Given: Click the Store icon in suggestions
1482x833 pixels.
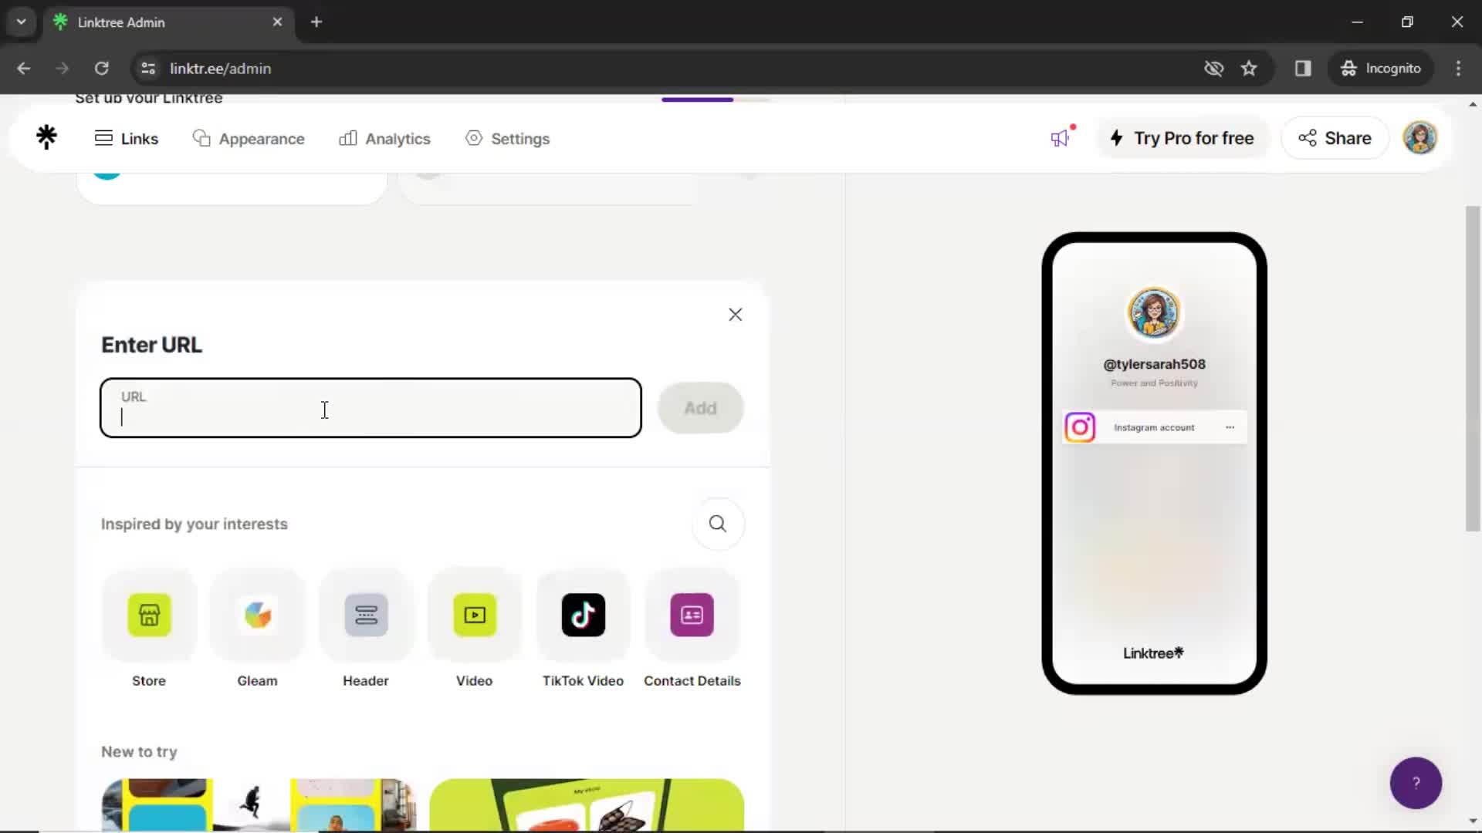Looking at the screenshot, I should 149,614.
